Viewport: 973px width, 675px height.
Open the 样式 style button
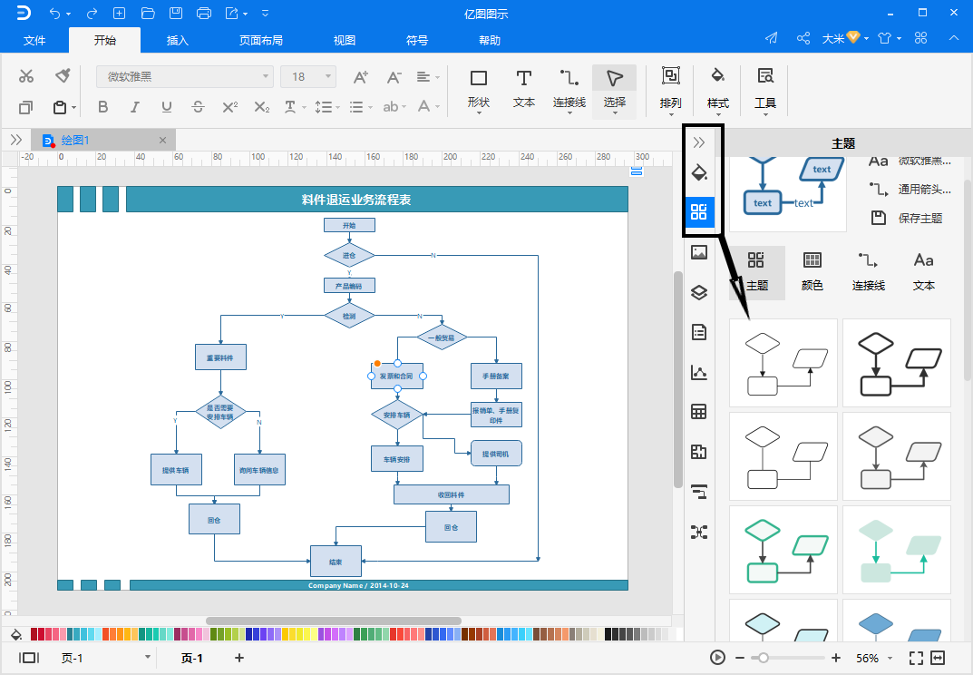point(717,90)
